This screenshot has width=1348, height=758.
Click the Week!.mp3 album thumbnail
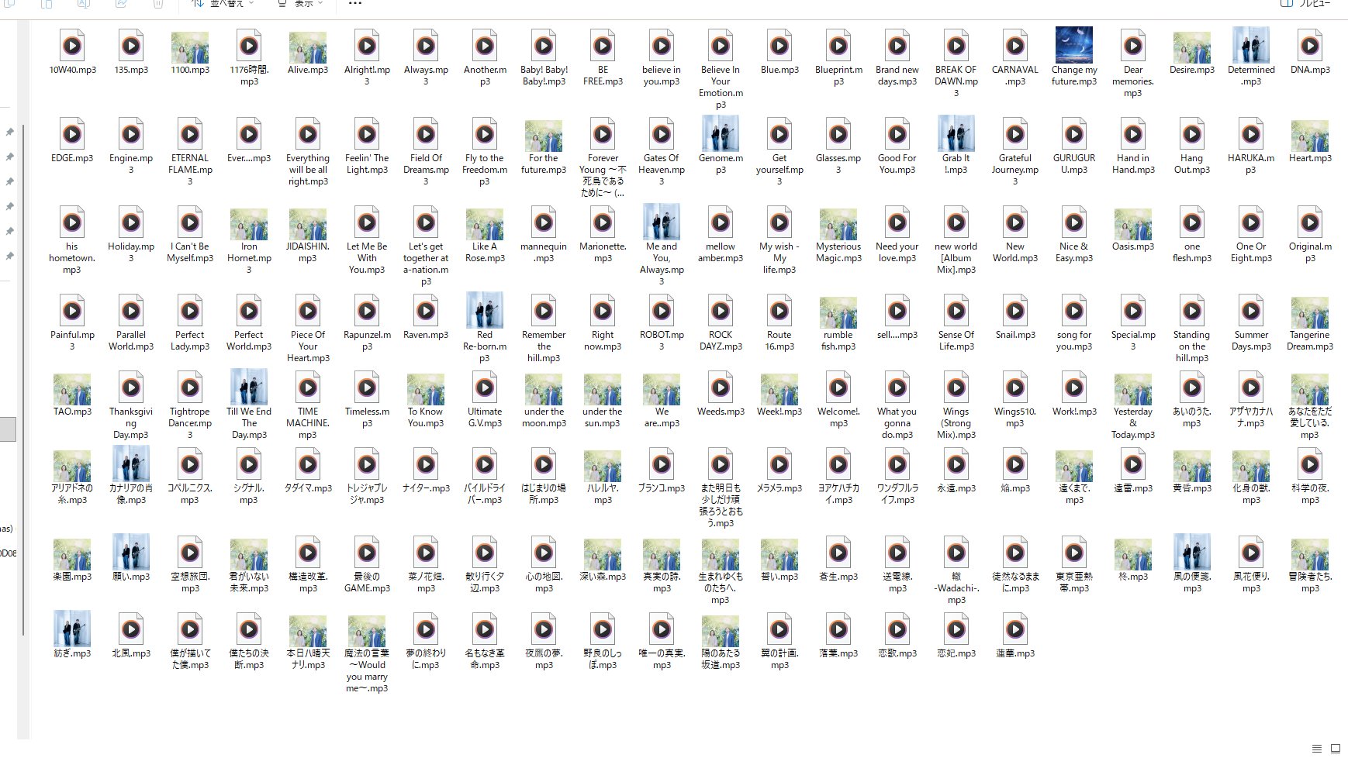point(779,390)
